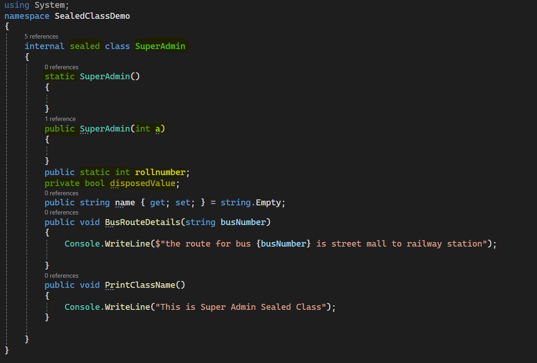Click 0 references above PrintClassName method
Viewport: 537px width, 363px height.
point(61,275)
